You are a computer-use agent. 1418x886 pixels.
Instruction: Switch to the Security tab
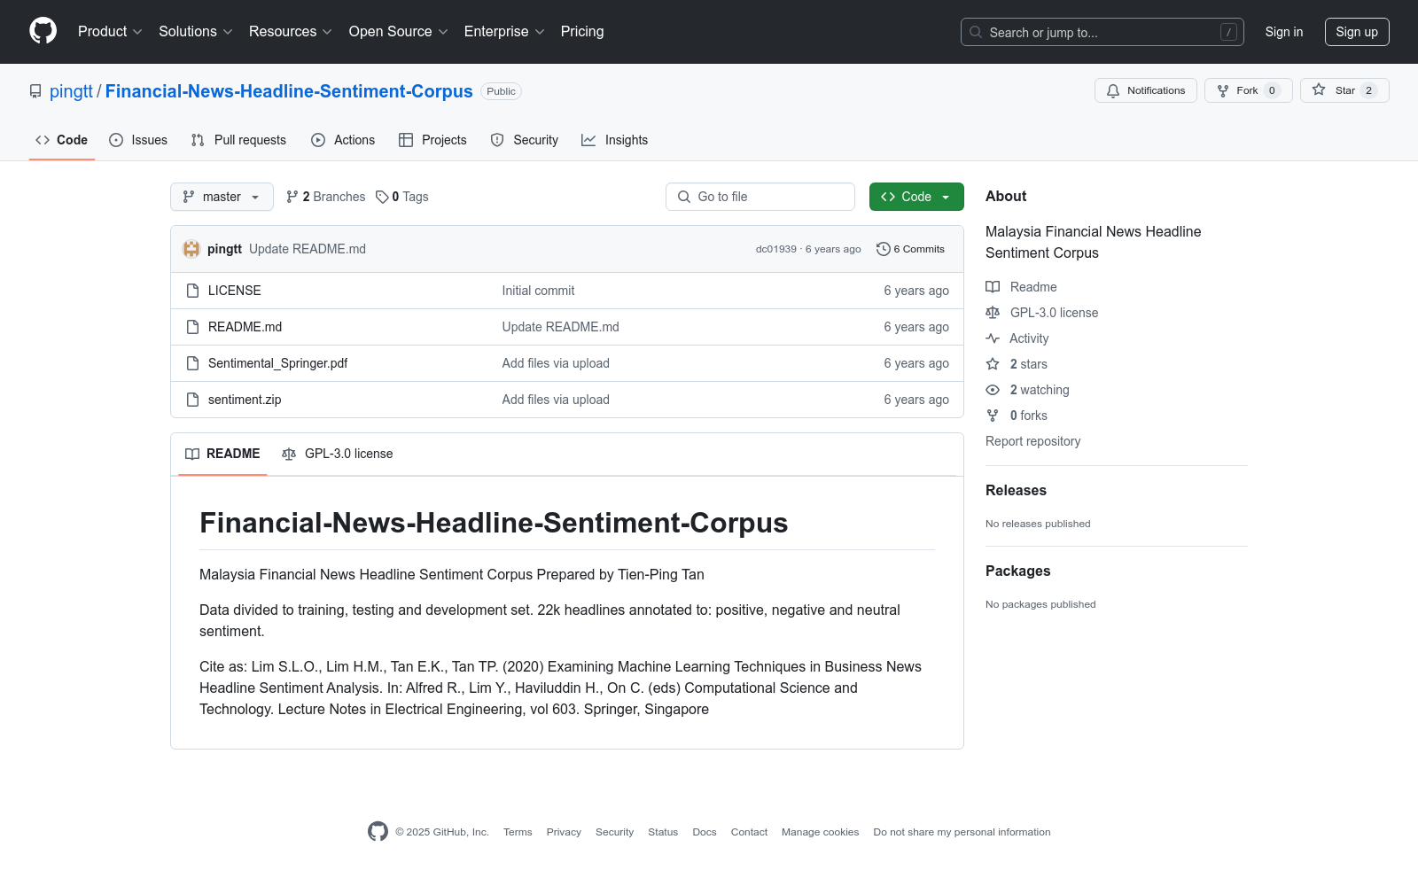coord(525,140)
